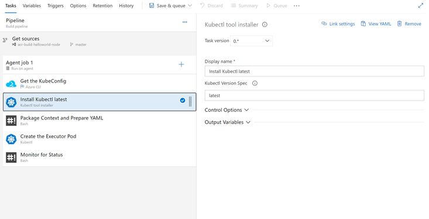The height and width of the screenshot is (219, 429).
Task: View the History tab
Action: point(126,6)
